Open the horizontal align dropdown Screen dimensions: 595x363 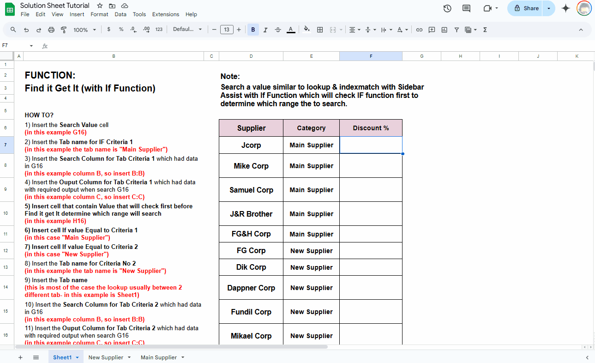click(355, 30)
